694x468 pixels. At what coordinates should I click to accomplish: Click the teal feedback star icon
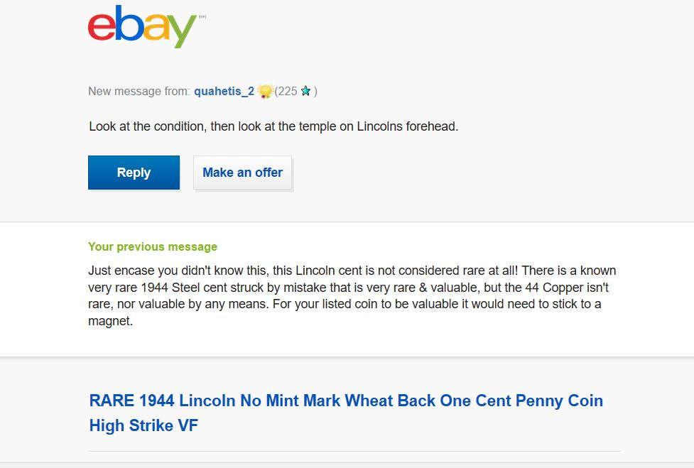click(305, 92)
